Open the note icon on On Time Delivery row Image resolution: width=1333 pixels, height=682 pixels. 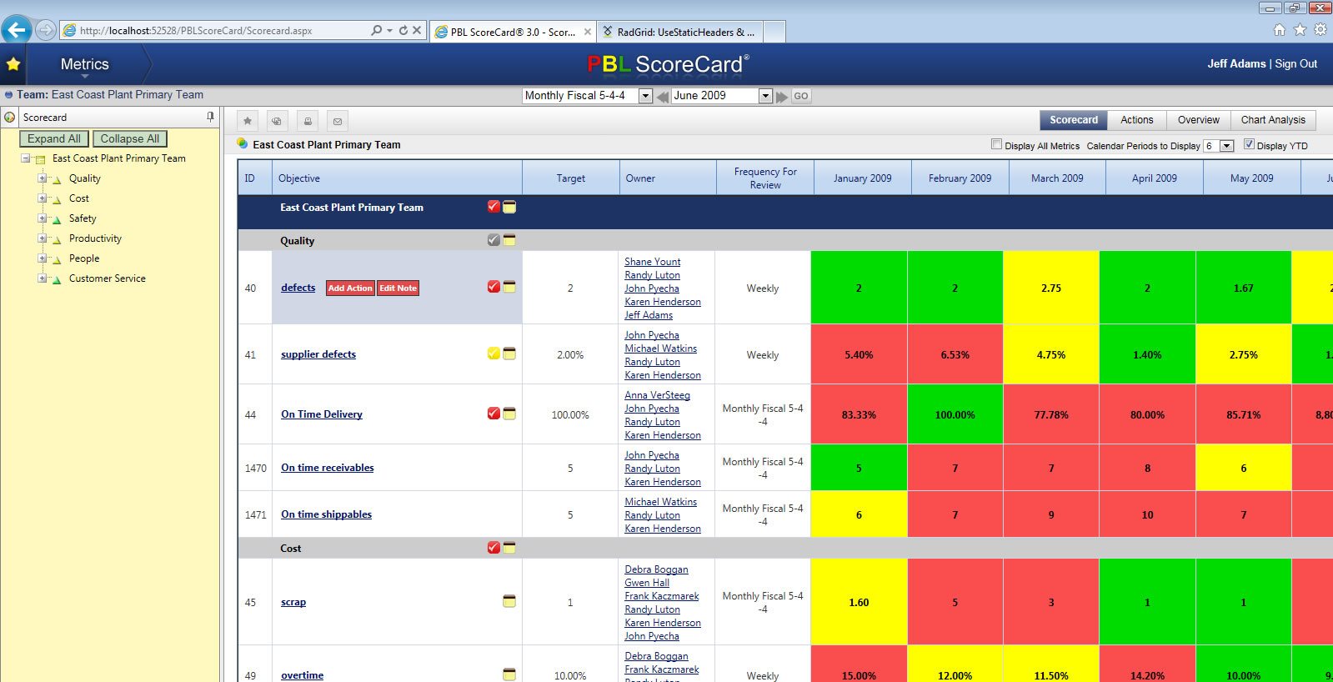coord(509,414)
